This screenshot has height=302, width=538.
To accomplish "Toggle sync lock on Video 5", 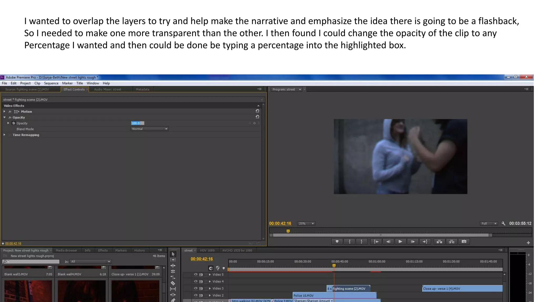I will 201,274.
